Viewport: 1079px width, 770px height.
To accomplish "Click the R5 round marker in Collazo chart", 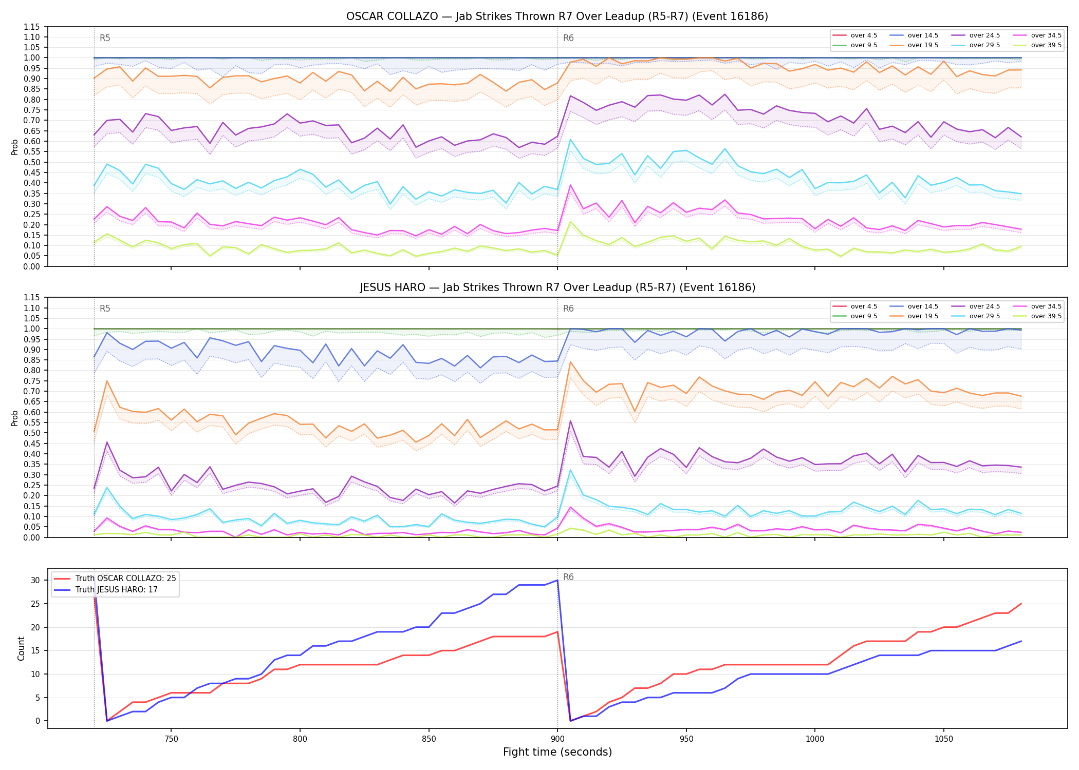I will tap(105, 38).
